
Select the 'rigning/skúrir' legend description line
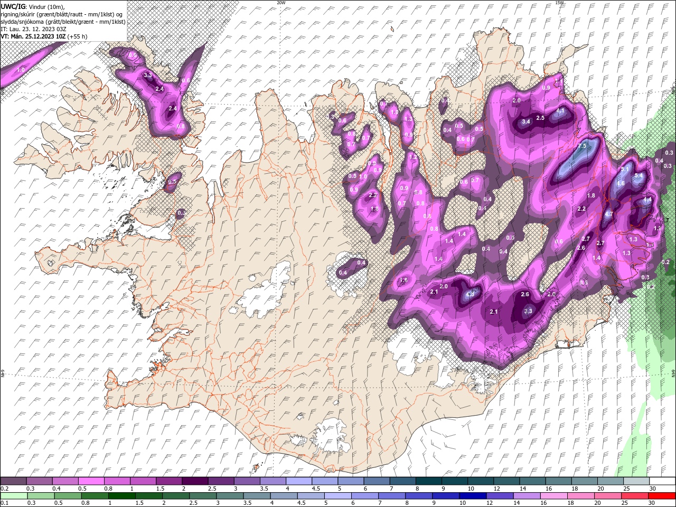tap(62, 14)
